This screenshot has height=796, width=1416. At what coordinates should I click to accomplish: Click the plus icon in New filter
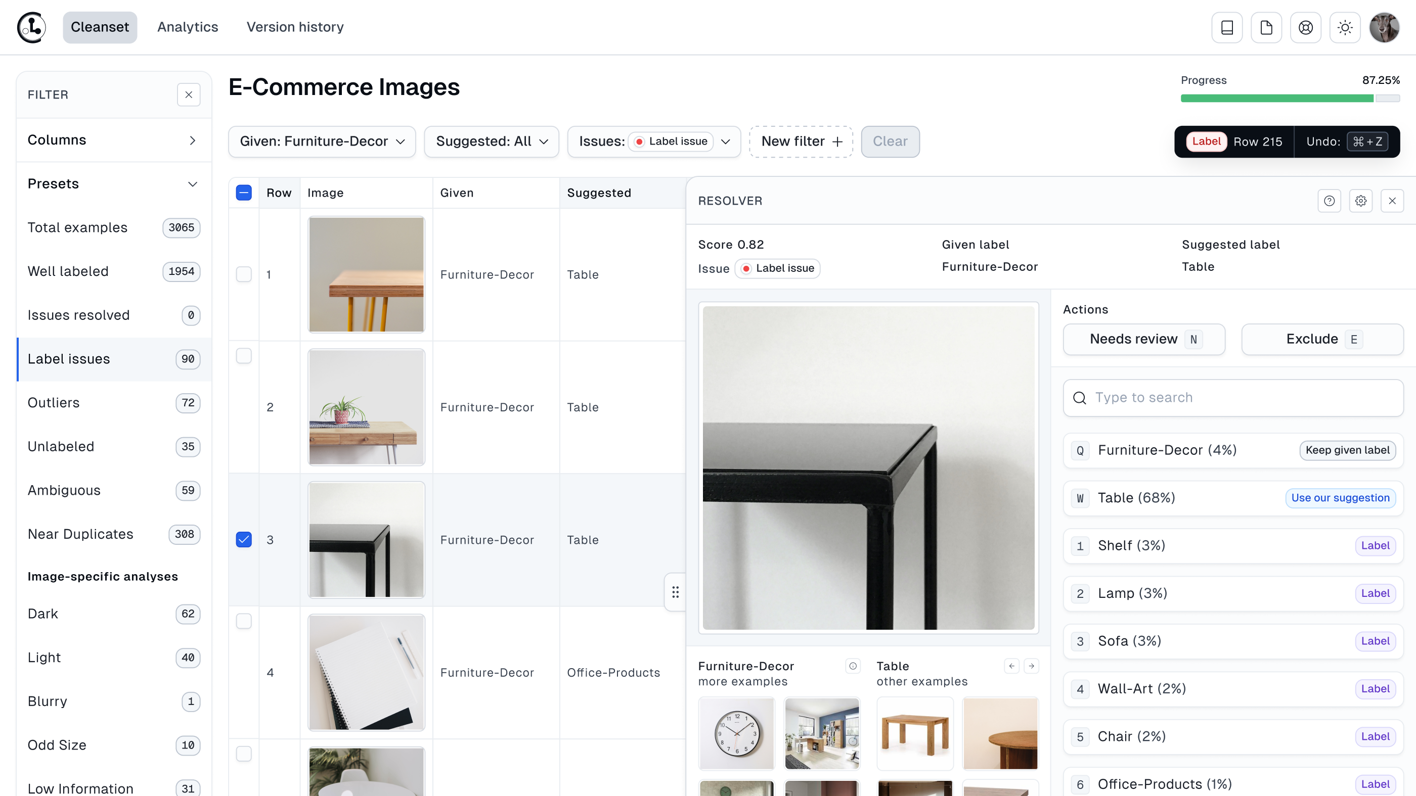click(838, 142)
